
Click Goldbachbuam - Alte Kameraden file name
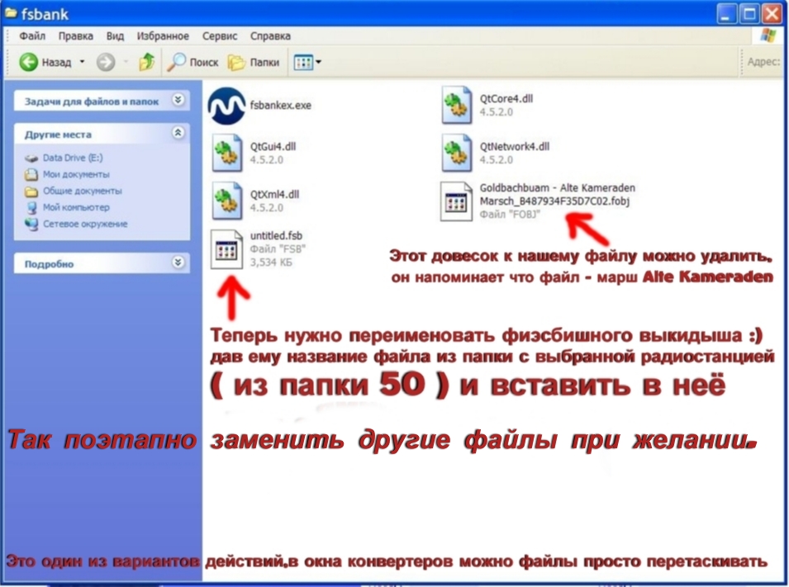(x=558, y=195)
